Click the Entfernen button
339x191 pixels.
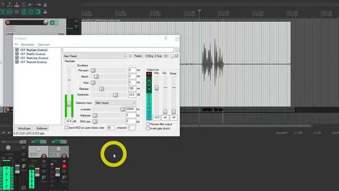[x=42, y=128]
